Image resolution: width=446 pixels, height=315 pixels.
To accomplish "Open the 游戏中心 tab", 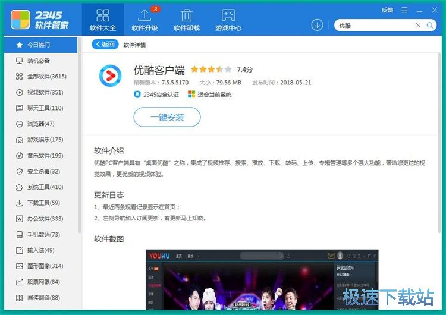I will (228, 20).
